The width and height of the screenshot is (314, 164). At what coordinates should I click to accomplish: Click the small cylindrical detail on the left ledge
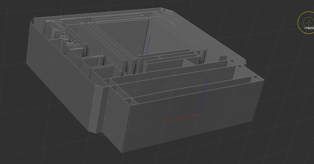(x=64, y=36)
